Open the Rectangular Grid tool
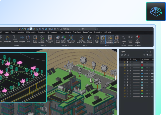This screenshot has height=115, width=166. [x=50, y=39]
